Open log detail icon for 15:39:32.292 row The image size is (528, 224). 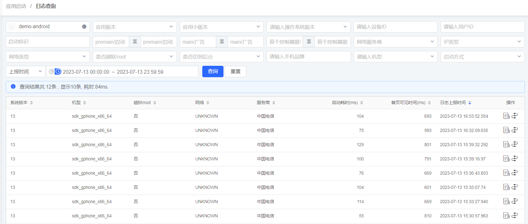pyautogui.click(x=506, y=144)
